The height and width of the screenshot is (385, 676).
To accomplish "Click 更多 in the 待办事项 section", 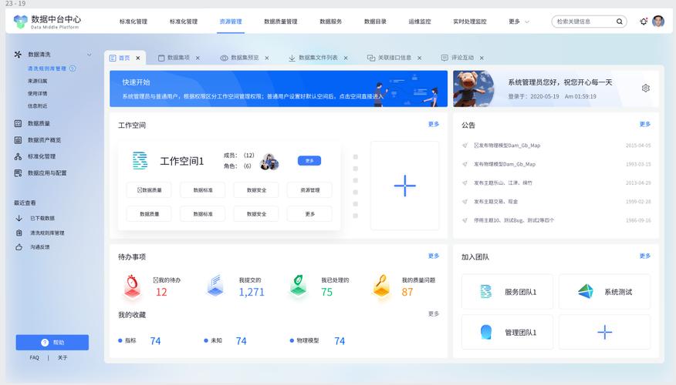I will 434,256.
